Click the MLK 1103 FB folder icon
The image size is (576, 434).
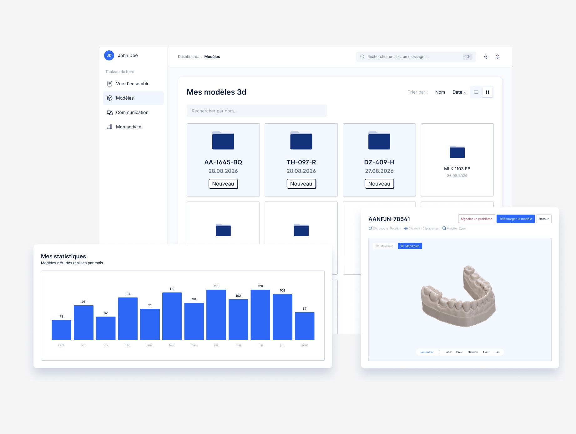[x=457, y=152]
